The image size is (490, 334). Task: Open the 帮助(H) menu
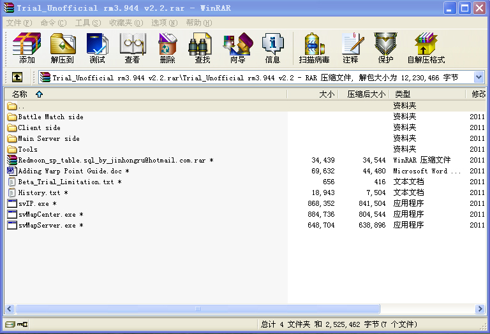click(x=199, y=23)
